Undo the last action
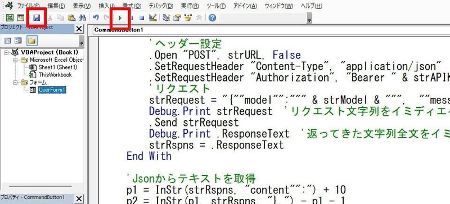450x204 pixels. [96, 18]
